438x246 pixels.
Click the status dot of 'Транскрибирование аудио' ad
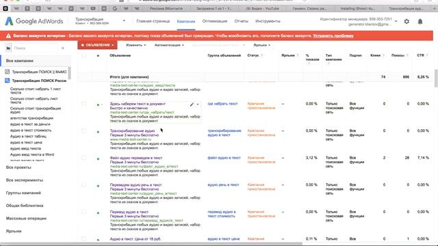coord(98,132)
